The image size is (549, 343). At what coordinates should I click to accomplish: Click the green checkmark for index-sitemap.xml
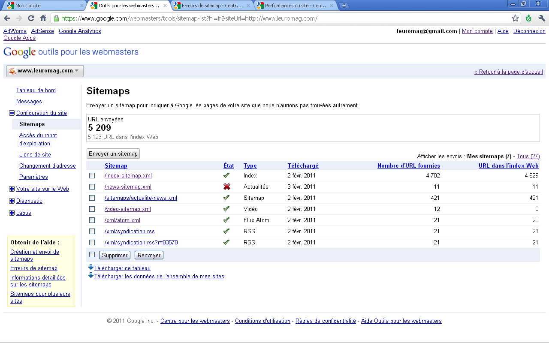click(x=226, y=175)
